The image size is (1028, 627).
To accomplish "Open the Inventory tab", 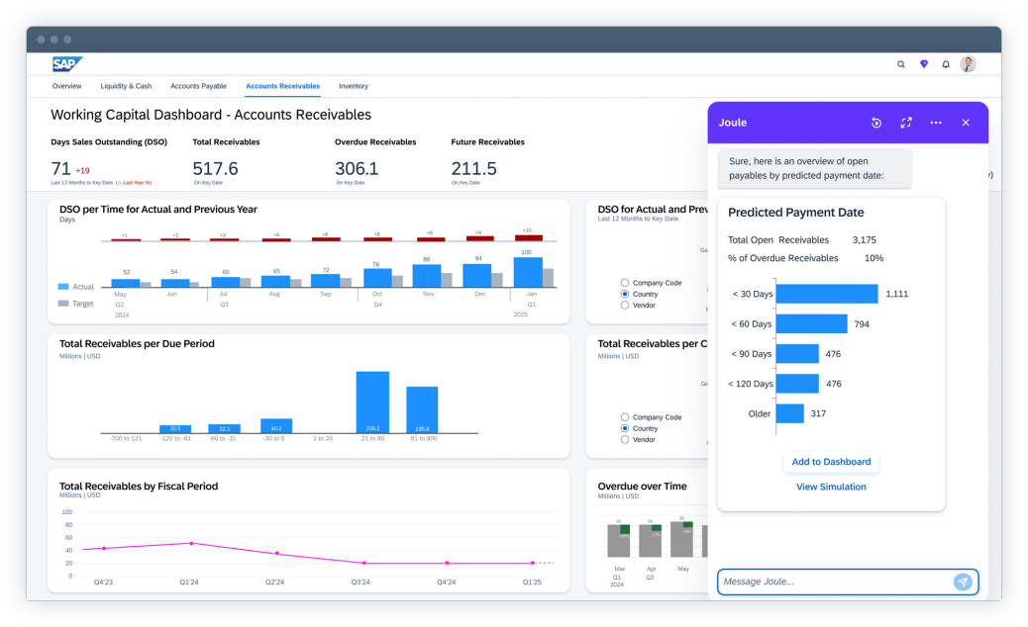I will click(354, 86).
